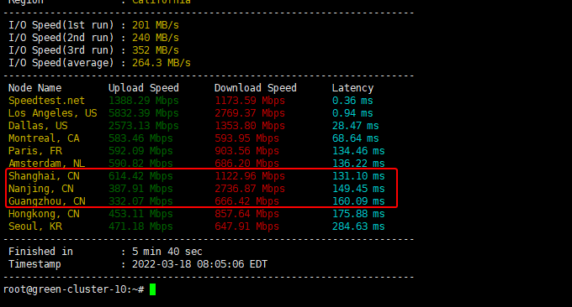The width and height of the screenshot is (572, 307).
Task: Click the 2022-03-18 08:05:06 EDT timestamp
Action: tap(199, 264)
